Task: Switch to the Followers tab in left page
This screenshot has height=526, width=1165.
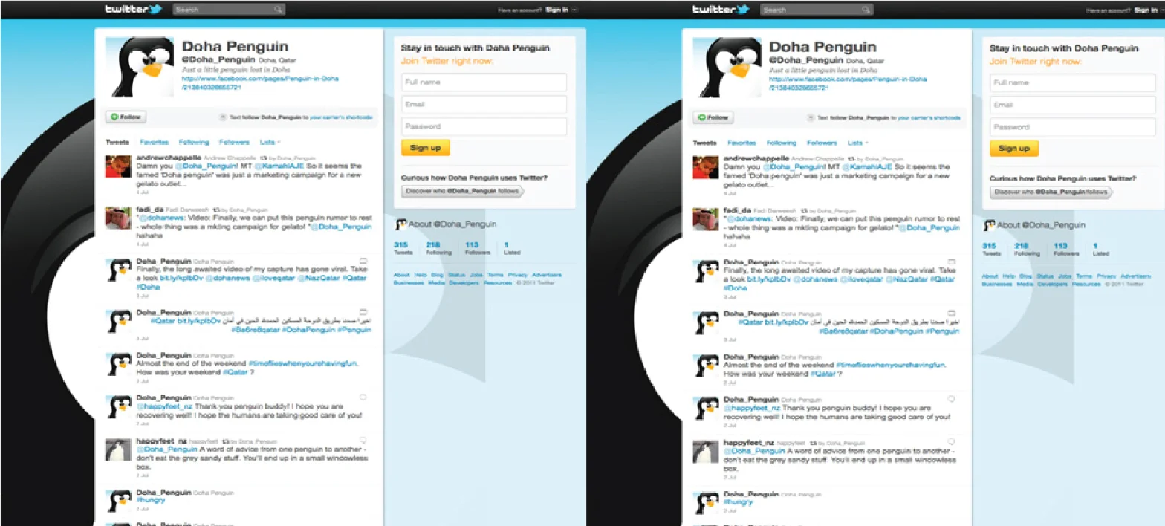Action: point(234,142)
